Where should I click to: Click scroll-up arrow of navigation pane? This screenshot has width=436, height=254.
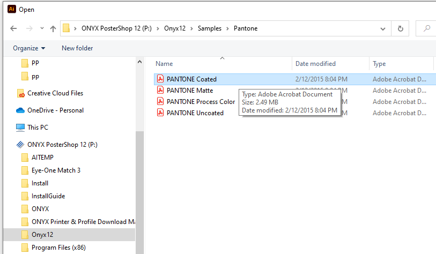pos(139,62)
